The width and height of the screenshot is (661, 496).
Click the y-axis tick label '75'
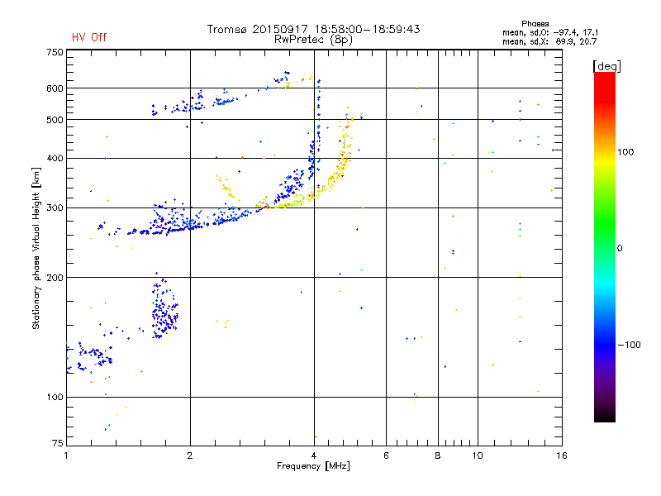click(58, 443)
